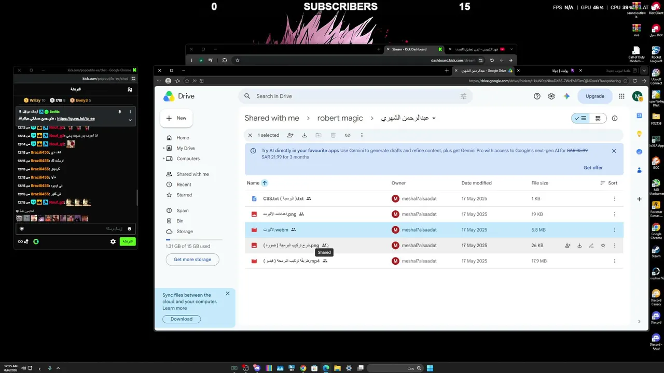Image resolution: width=664 pixels, height=373 pixels.
Task: Click the Search in Drive field
Action: click(355, 96)
